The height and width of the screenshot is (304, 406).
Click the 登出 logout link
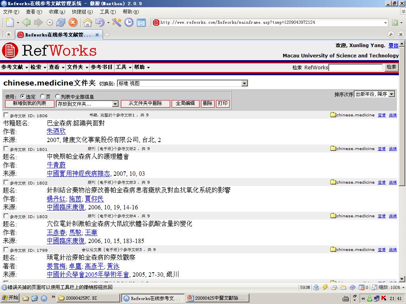click(x=393, y=46)
